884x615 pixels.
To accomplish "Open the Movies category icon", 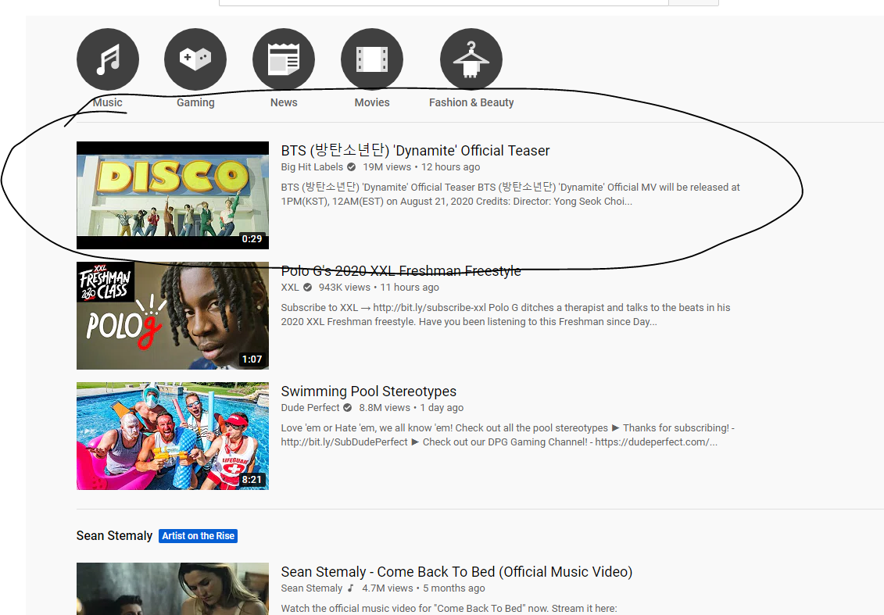I will coord(372,59).
